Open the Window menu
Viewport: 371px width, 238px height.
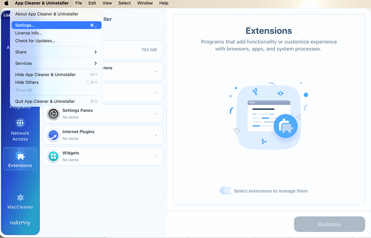coord(145,3)
